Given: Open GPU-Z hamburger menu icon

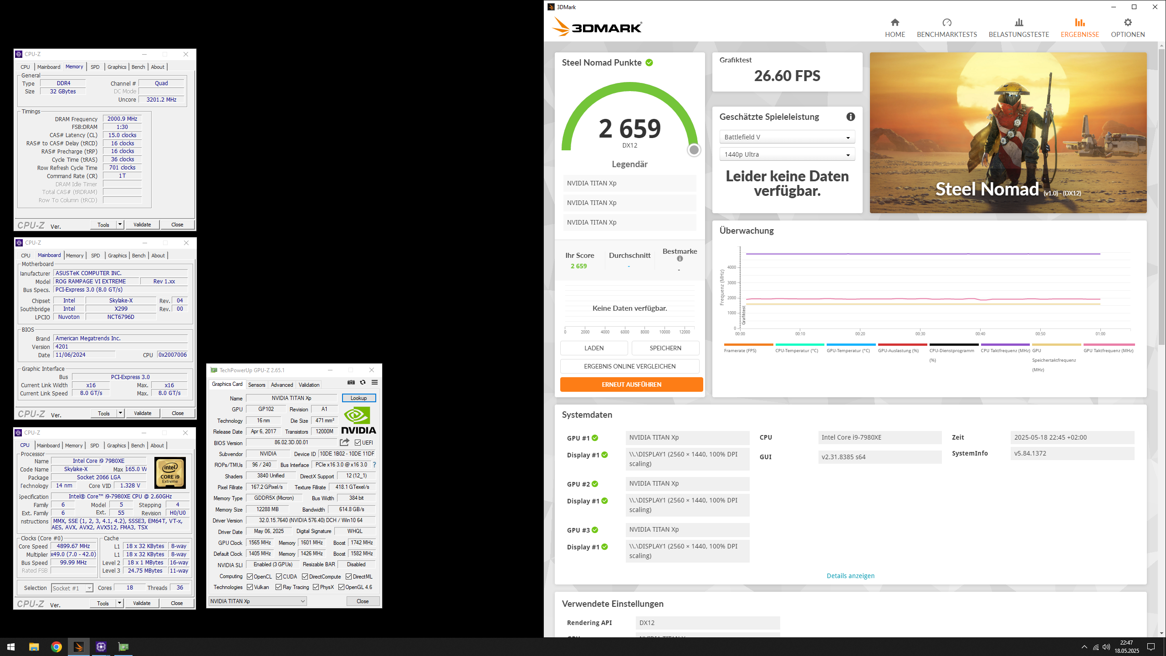Looking at the screenshot, I should (374, 382).
